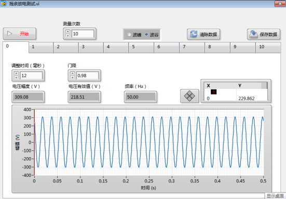
Task: Increment 门限 threshold with up arrow
Action: click(x=73, y=73)
